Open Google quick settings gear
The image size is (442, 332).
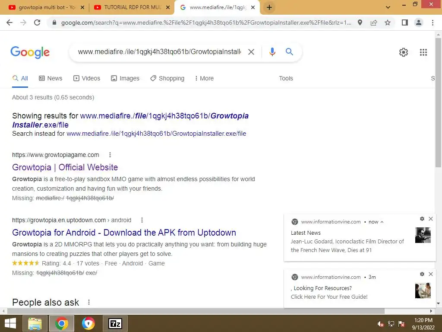[404, 52]
